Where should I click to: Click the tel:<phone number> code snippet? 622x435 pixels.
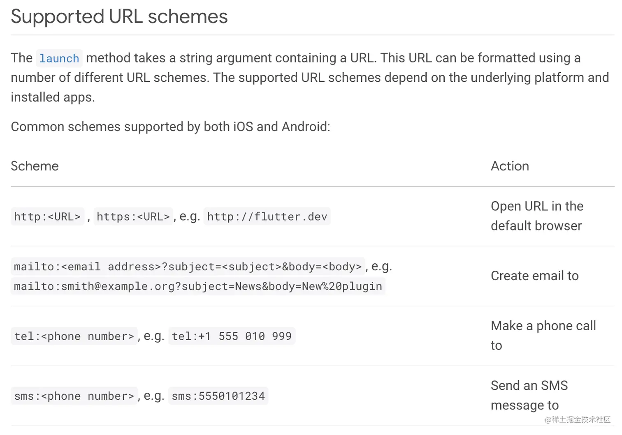coord(74,336)
